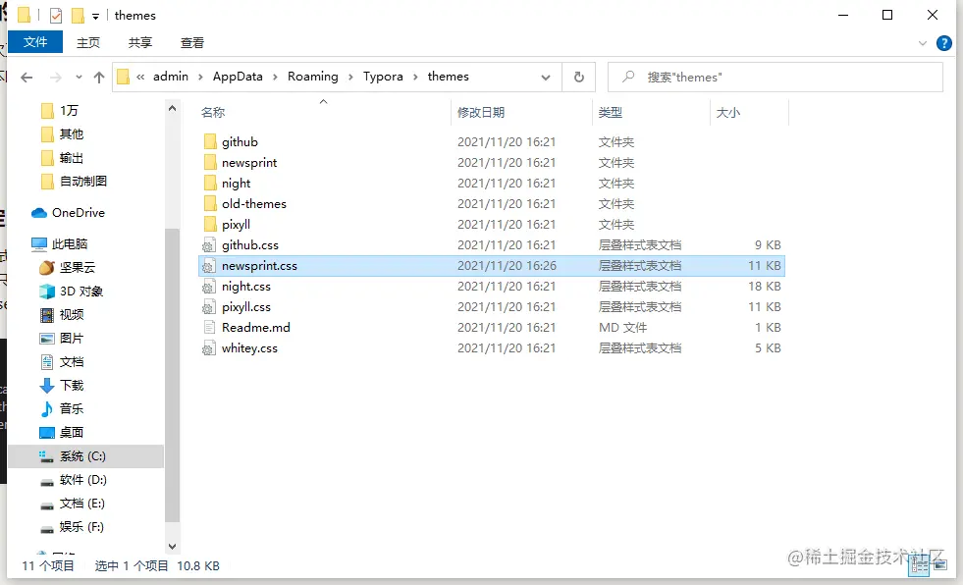Image resolution: width=963 pixels, height=585 pixels.
Task: Click the 11 KB size of pixyll.css
Action: (x=764, y=307)
